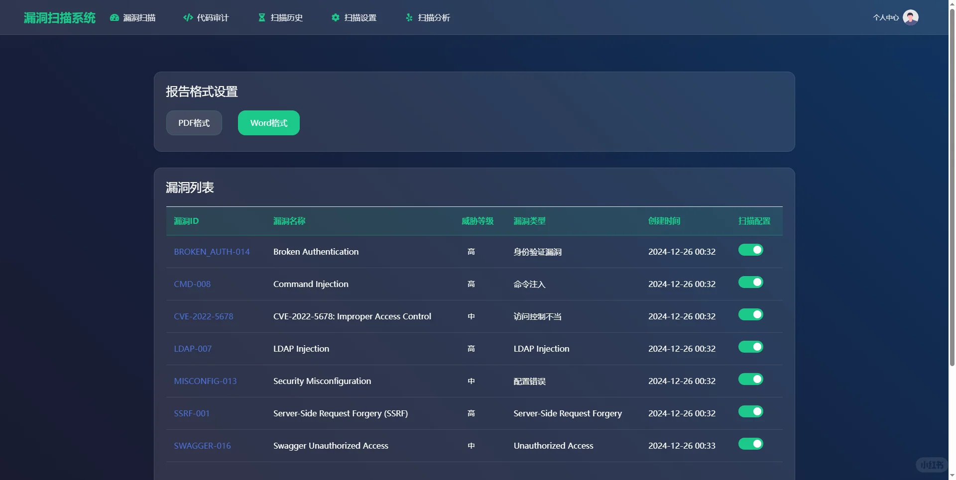956x480 pixels.
Task: Open the user avatar profile picture
Action: click(911, 17)
